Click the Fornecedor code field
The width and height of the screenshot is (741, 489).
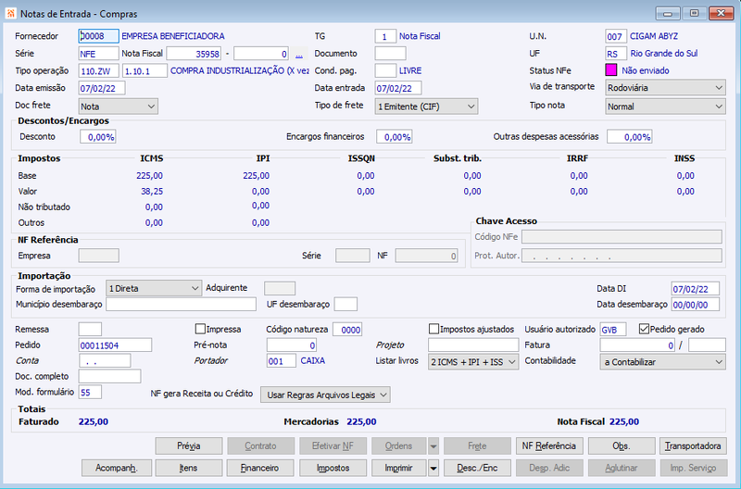tap(99, 36)
